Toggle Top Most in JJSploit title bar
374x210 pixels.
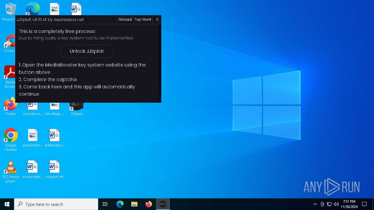click(x=143, y=20)
